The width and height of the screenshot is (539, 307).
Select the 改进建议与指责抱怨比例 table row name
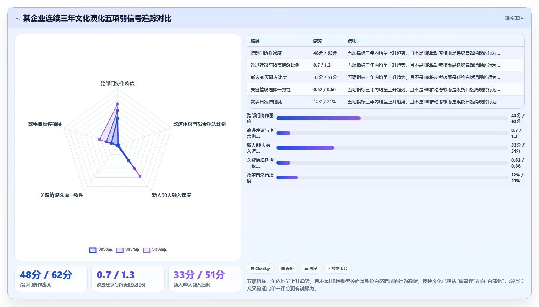pyautogui.click(x=275, y=65)
